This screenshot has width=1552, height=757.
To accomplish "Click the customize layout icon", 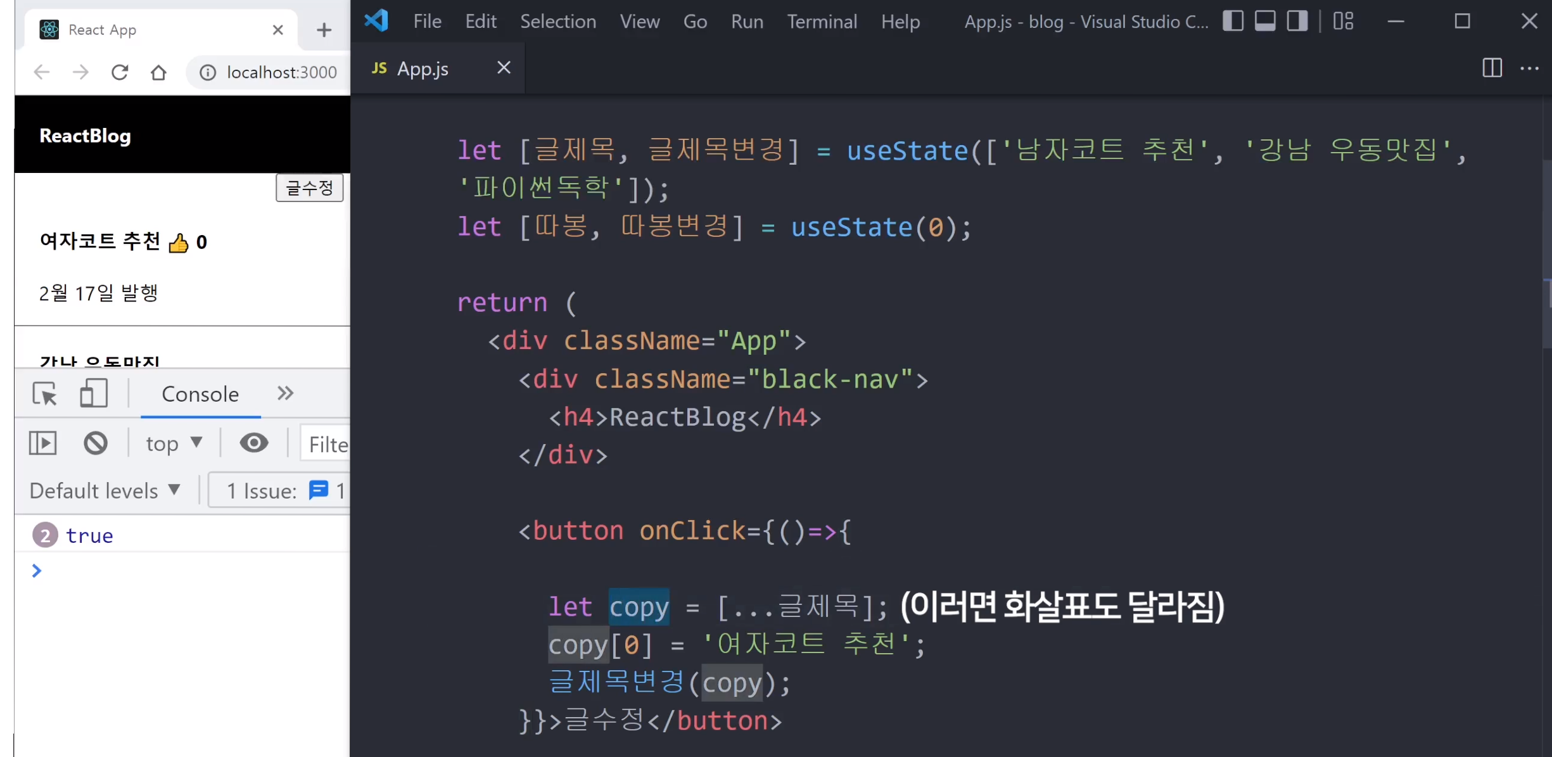I will (1343, 21).
